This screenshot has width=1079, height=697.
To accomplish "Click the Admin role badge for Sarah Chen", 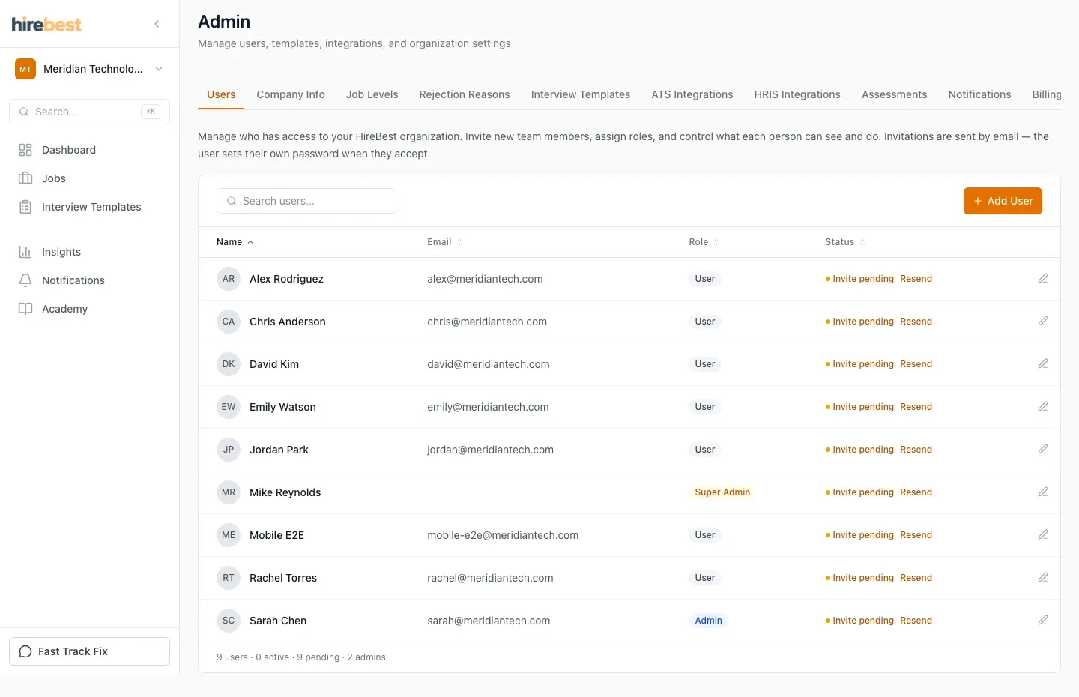I will [x=708, y=621].
